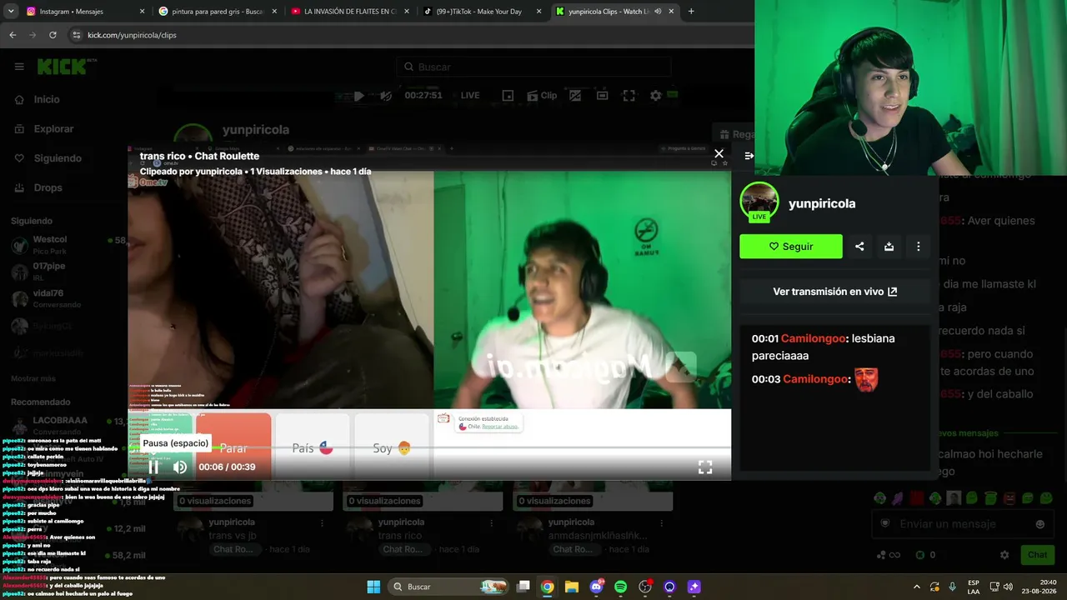Open options for the anmdasnjmklñaslñk clip card

661,523
